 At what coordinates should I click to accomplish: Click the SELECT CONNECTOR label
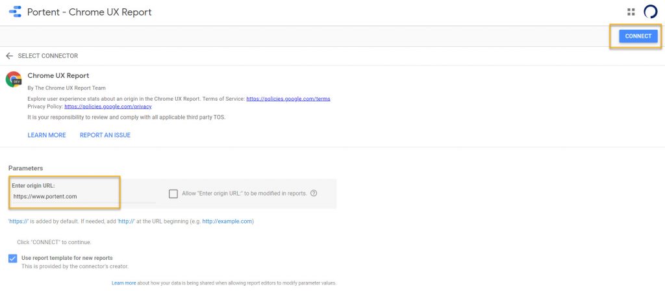click(x=48, y=56)
